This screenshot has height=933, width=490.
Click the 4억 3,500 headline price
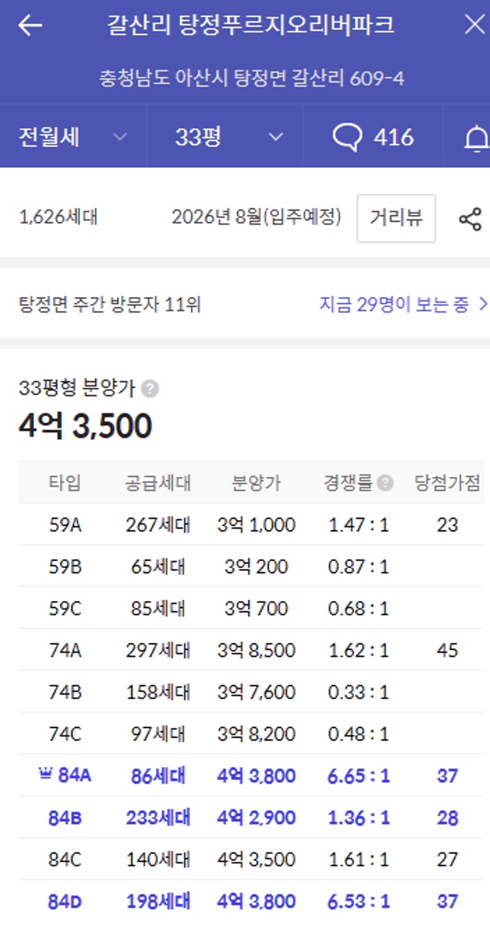85,426
